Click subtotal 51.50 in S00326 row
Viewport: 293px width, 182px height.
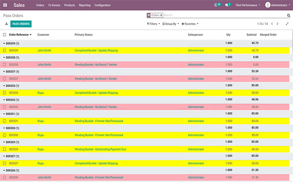click(255, 177)
